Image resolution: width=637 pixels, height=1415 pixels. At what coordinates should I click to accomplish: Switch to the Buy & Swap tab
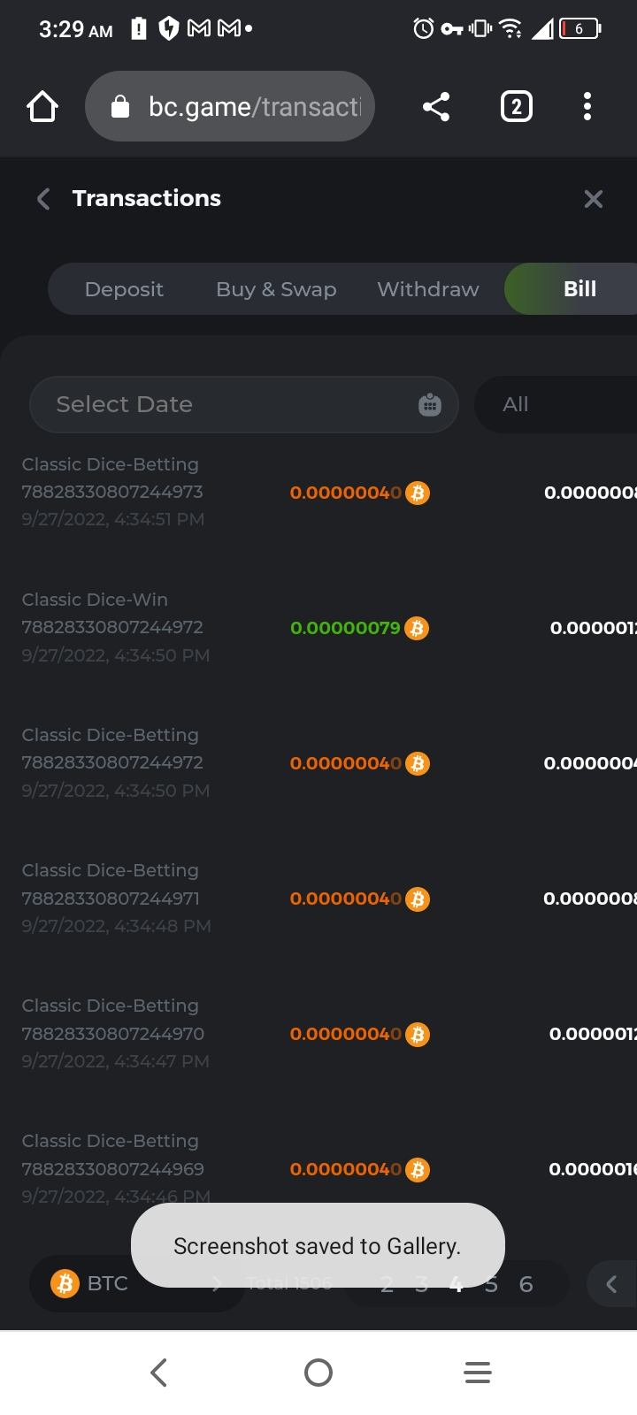(x=276, y=289)
